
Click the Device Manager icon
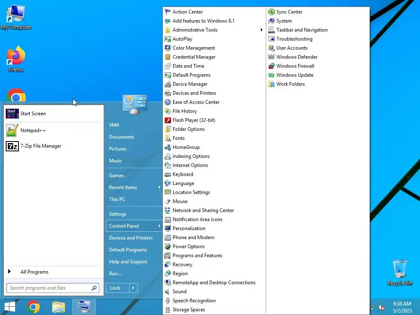168,84
